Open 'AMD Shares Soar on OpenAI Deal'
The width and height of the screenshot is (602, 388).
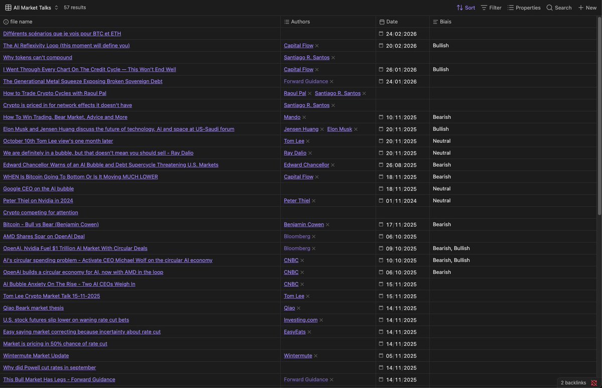pos(44,236)
